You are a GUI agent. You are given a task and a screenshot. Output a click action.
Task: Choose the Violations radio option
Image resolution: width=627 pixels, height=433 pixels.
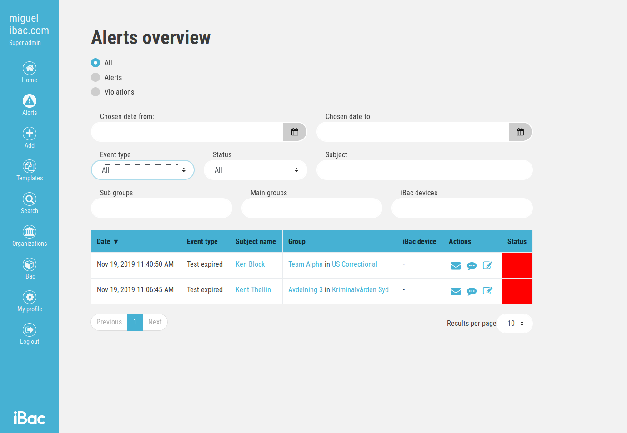click(x=95, y=92)
